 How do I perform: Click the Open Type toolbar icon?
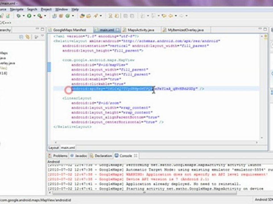(82, 16)
